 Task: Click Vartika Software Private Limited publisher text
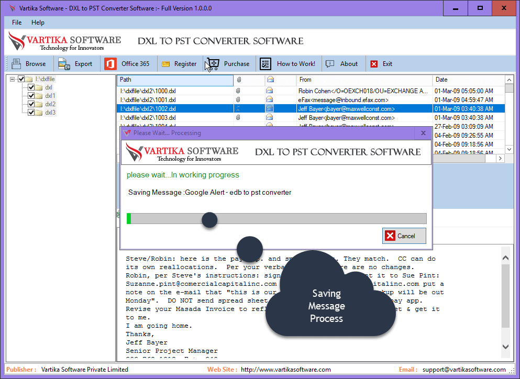point(84,370)
